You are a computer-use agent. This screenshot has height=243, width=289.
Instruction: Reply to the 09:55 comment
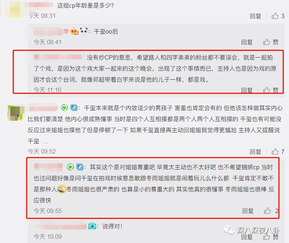tap(248, 211)
